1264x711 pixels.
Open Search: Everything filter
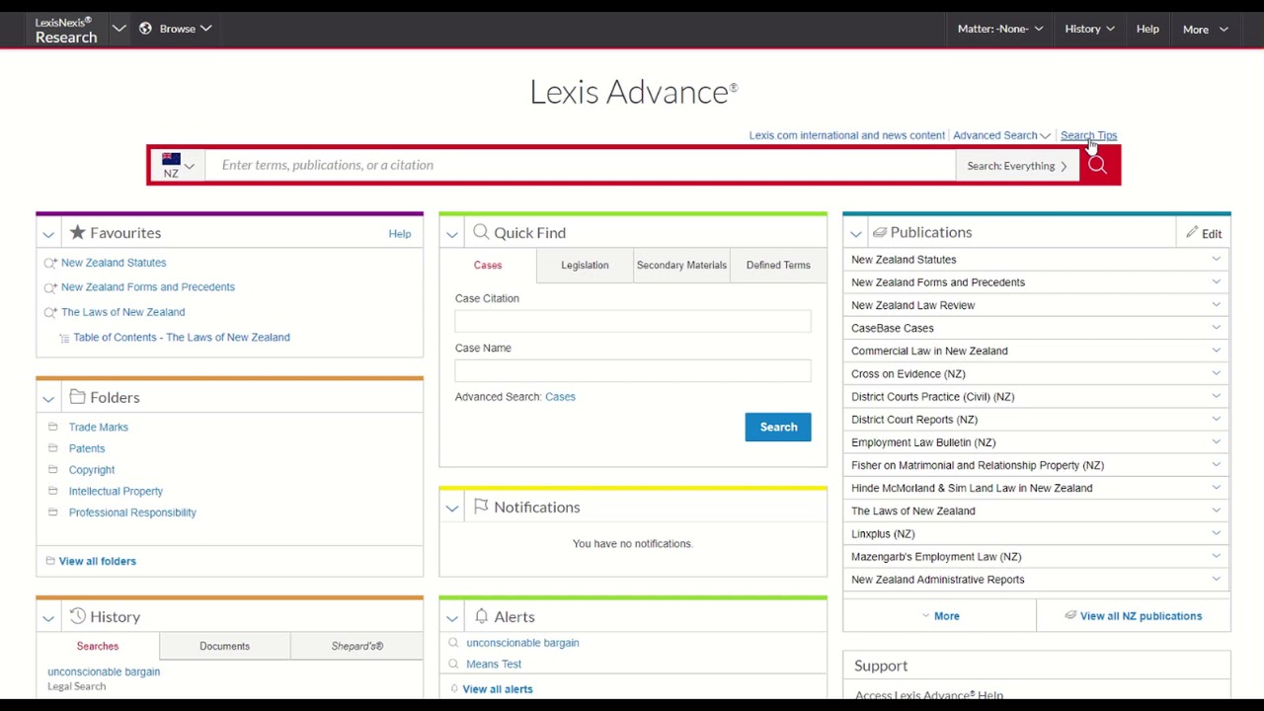(x=1017, y=166)
